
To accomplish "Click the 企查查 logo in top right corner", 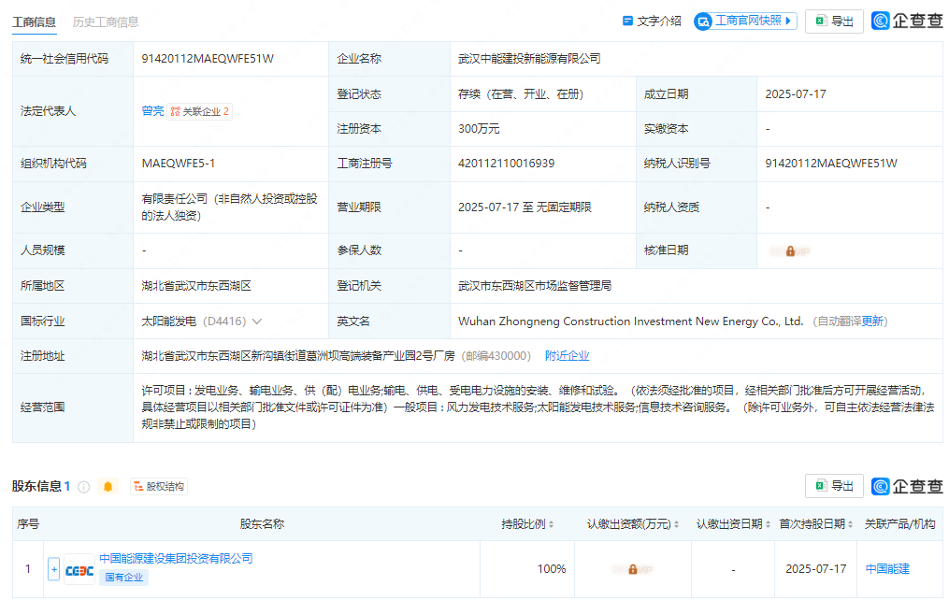I will (905, 21).
